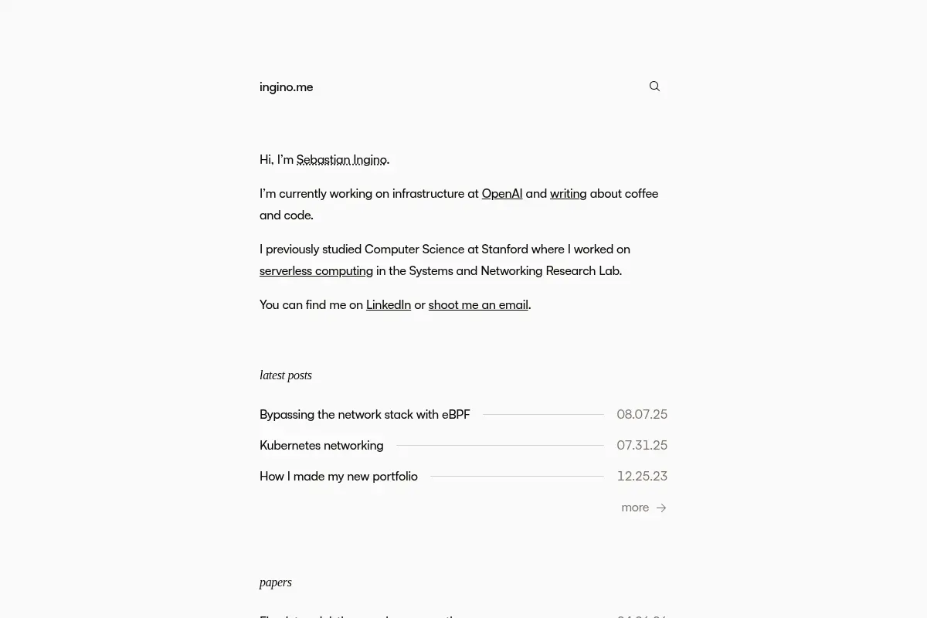Image resolution: width=927 pixels, height=618 pixels.
Task: Click the papers section heading
Action: [x=276, y=582]
